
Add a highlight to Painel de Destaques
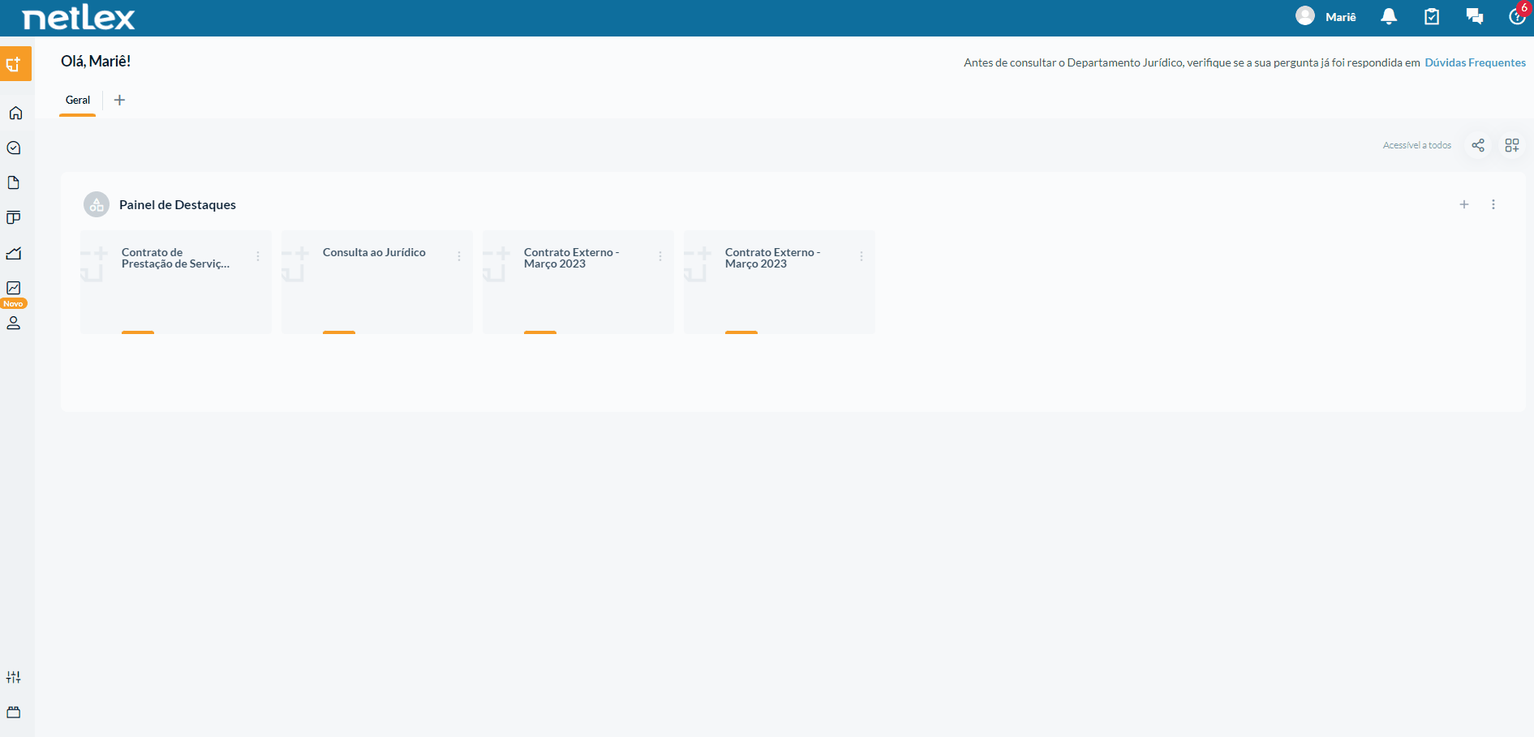1464,204
